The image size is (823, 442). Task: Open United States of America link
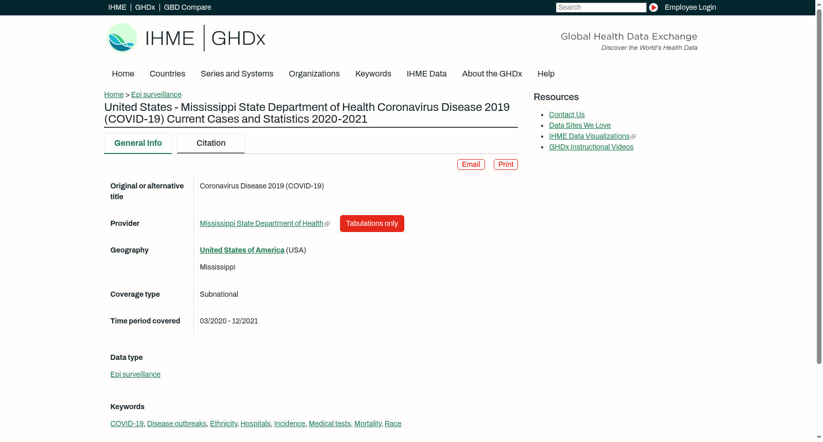click(242, 250)
